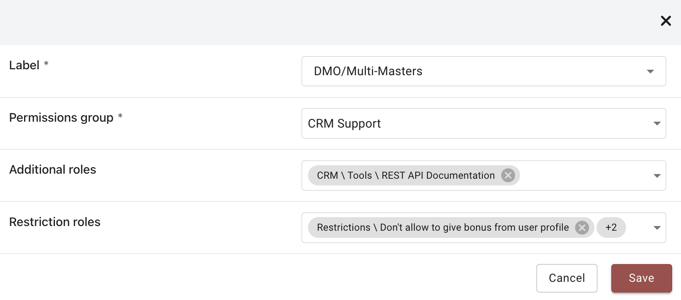
Task: Click the Restriction roles caption
Action: 55,222
